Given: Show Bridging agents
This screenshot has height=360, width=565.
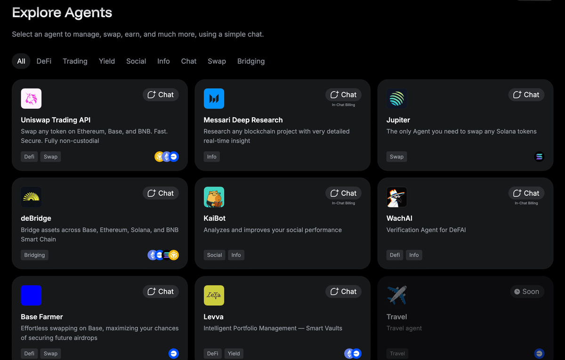Looking at the screenshot, I should 251,61.
